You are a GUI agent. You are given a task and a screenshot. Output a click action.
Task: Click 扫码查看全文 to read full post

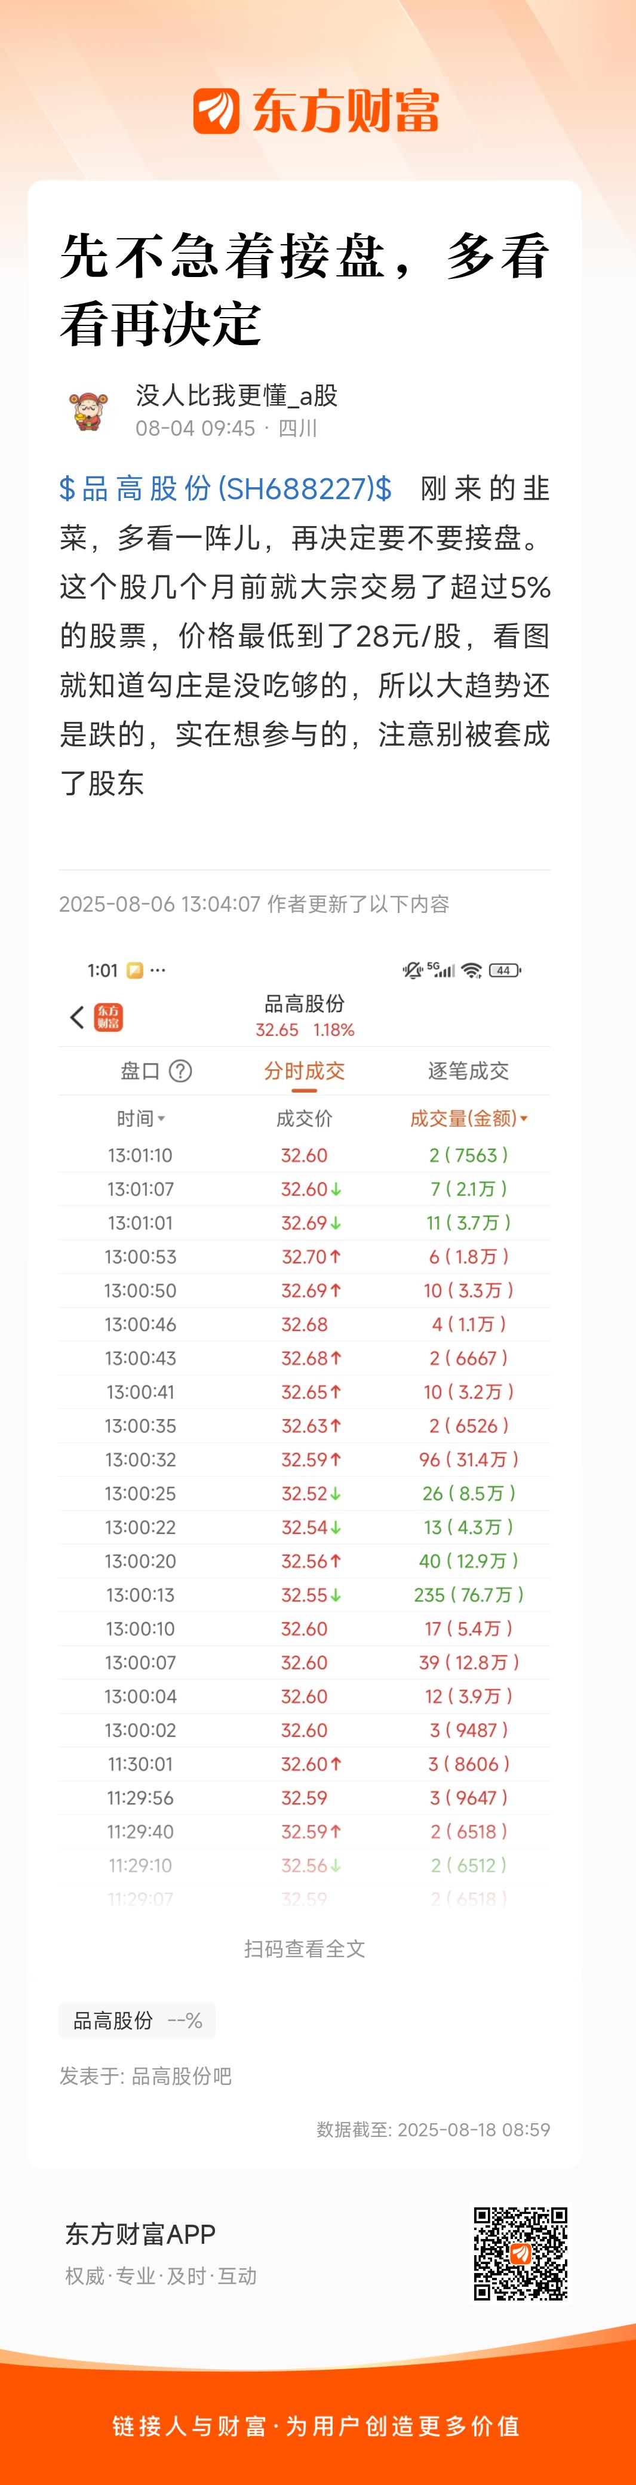click(305, 1949)
